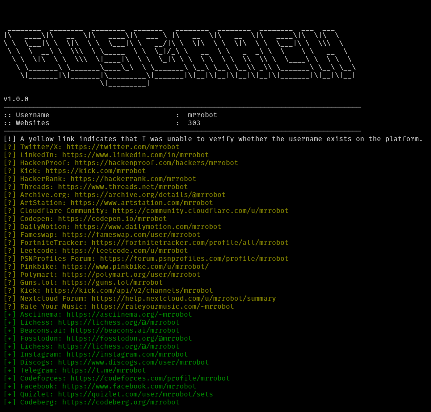Open the Rate Your Music link

[x=159, y=306]
